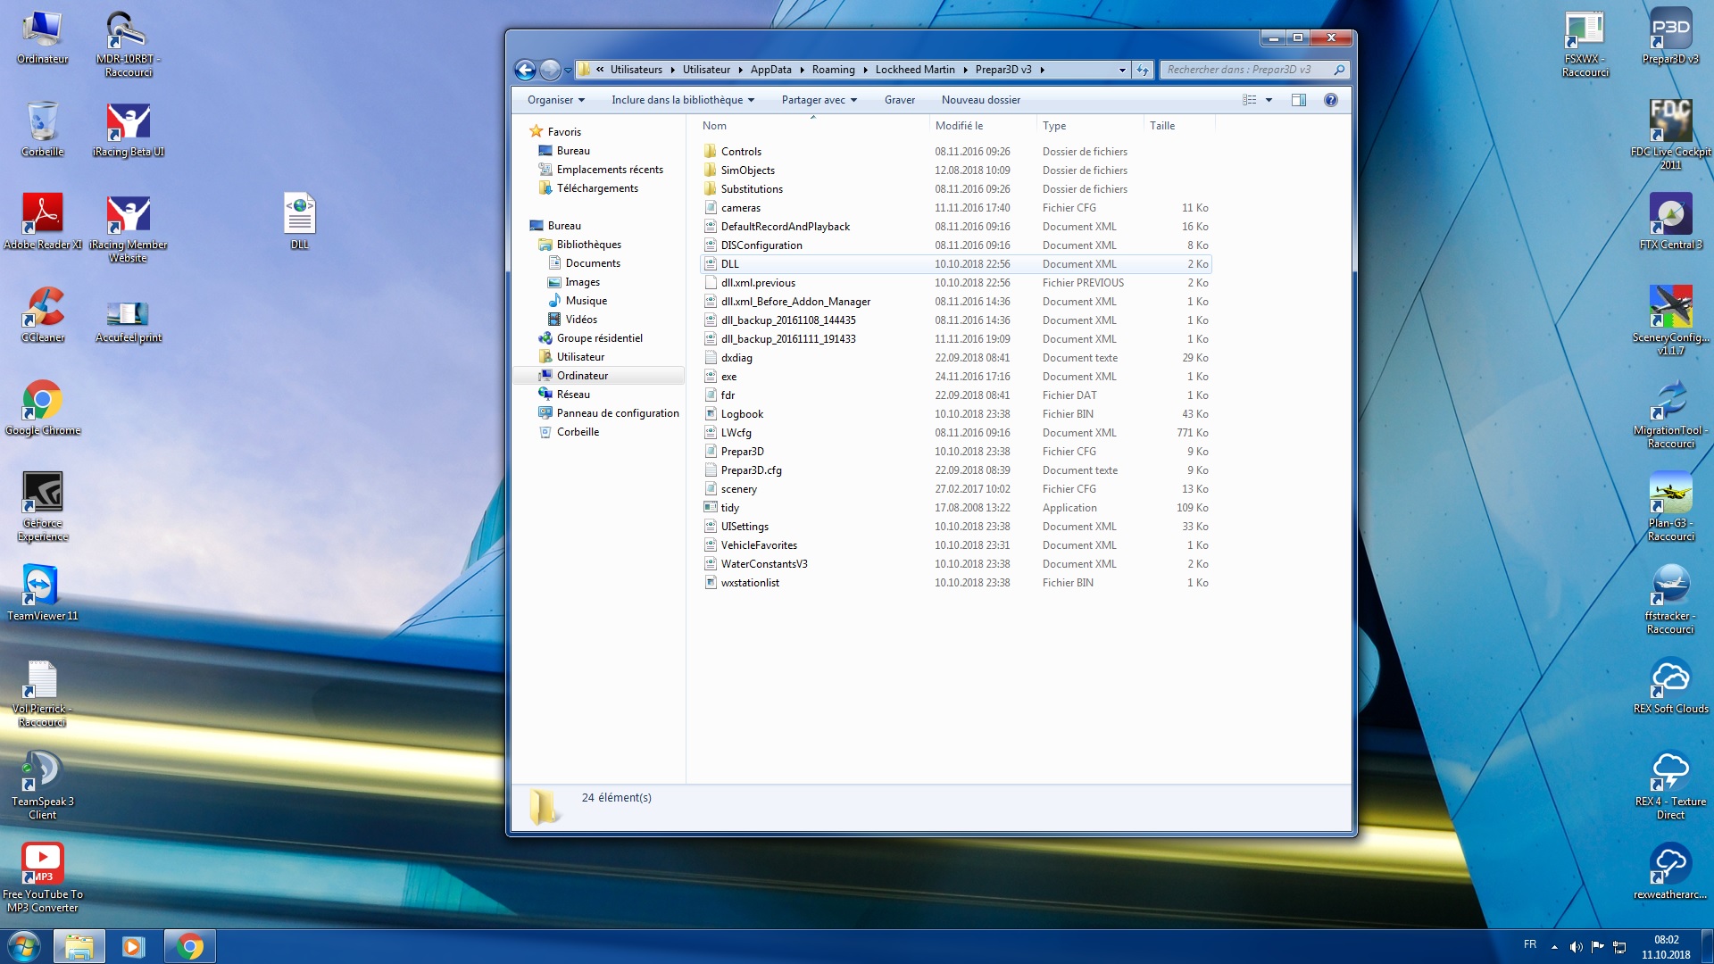Viewport: 1714px width, 964px height.
Task: Select Ordinateur in navigation pane
Action: click(582, 376)
